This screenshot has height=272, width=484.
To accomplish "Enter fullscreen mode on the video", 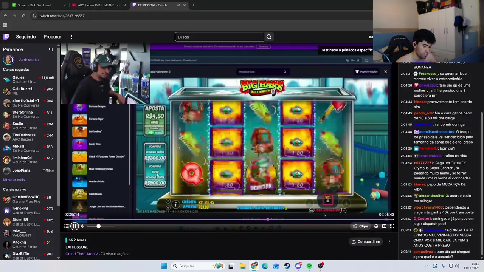I will tap(392, 226).
